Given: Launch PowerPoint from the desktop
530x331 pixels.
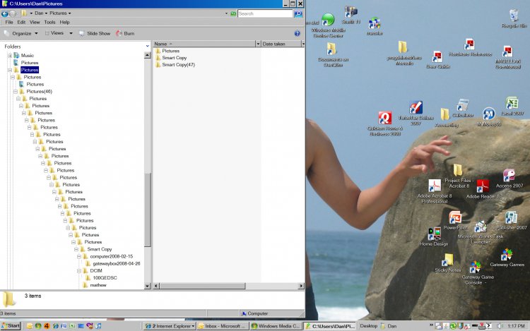Looking at the screenshot, I should (x=455, y=221).
